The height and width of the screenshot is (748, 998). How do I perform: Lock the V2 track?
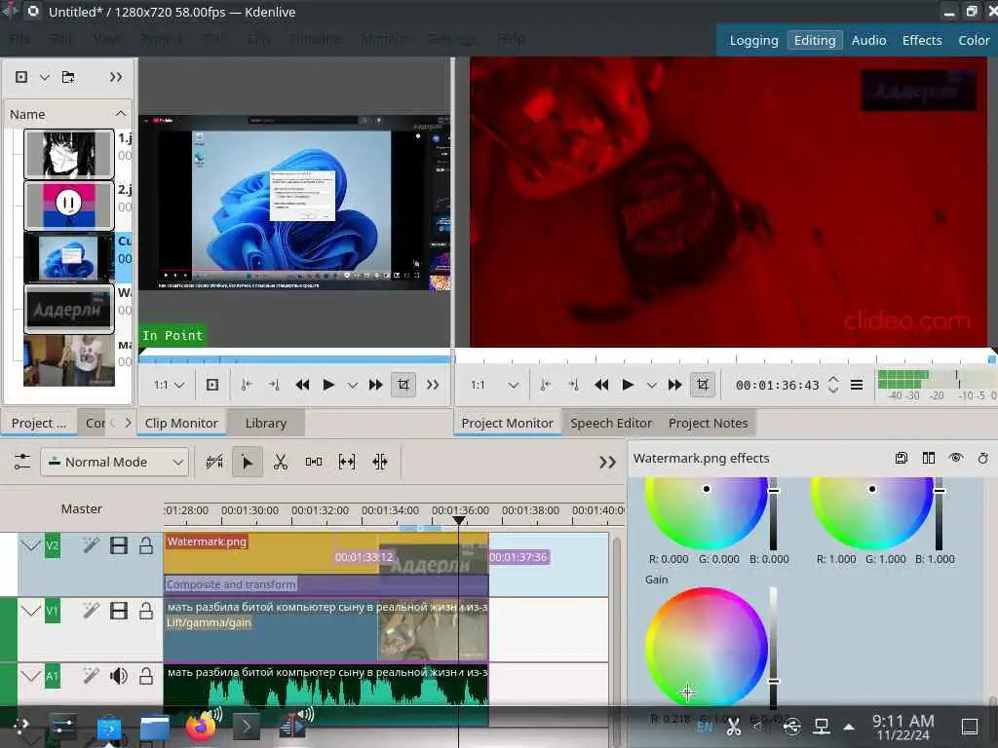point(146,545)
